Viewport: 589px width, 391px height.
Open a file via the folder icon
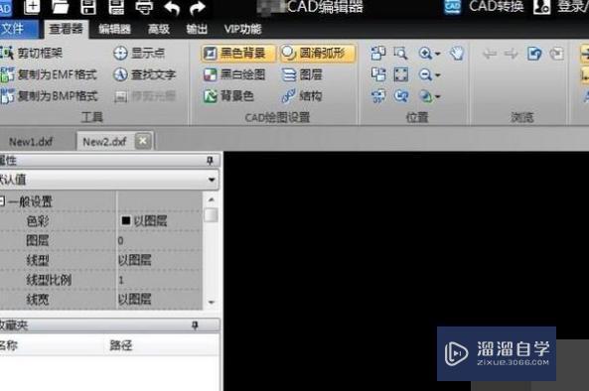[x=60, y=7]
